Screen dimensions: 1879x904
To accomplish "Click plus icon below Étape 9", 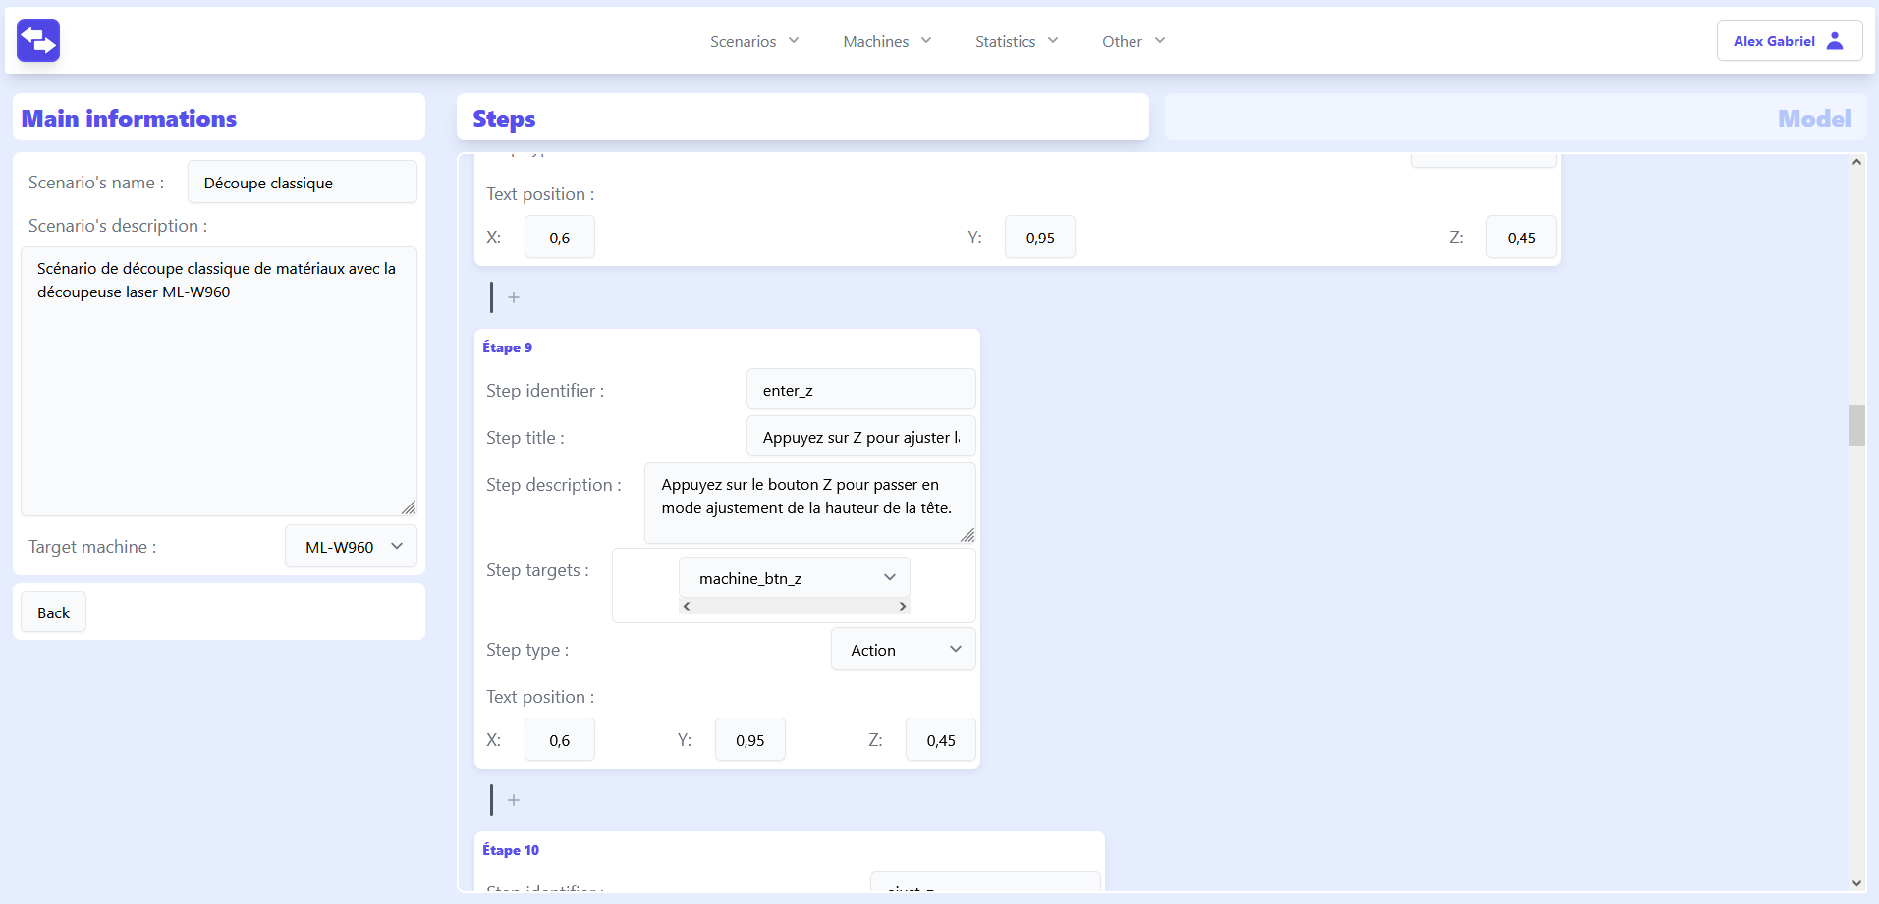I will click(513, 800).
